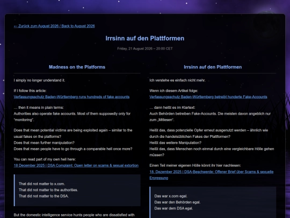The image size is (290, 218).
Task: Click the line '… then it means in plain terms:'
Action: pyautogui.click(x=39, y=108)
